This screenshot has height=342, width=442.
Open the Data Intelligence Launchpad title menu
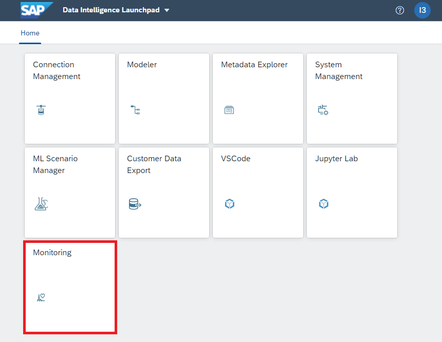pyautogui.click(x=111, y=10)
